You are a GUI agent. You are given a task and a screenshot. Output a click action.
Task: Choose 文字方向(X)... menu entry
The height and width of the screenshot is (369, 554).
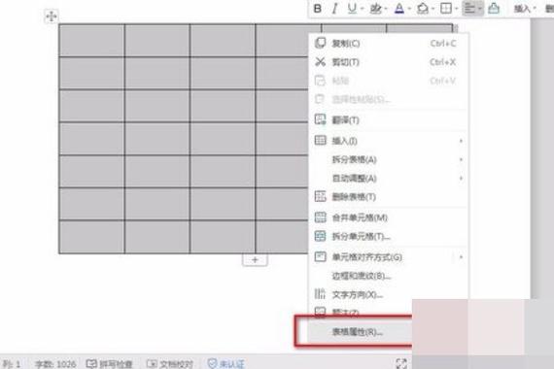[388, 294]
